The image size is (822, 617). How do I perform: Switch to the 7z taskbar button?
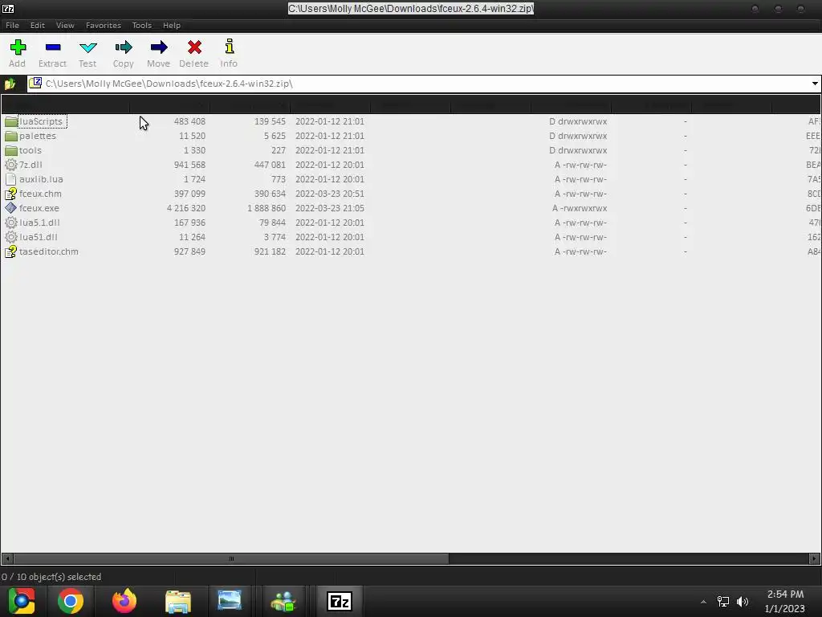point(340,601)
